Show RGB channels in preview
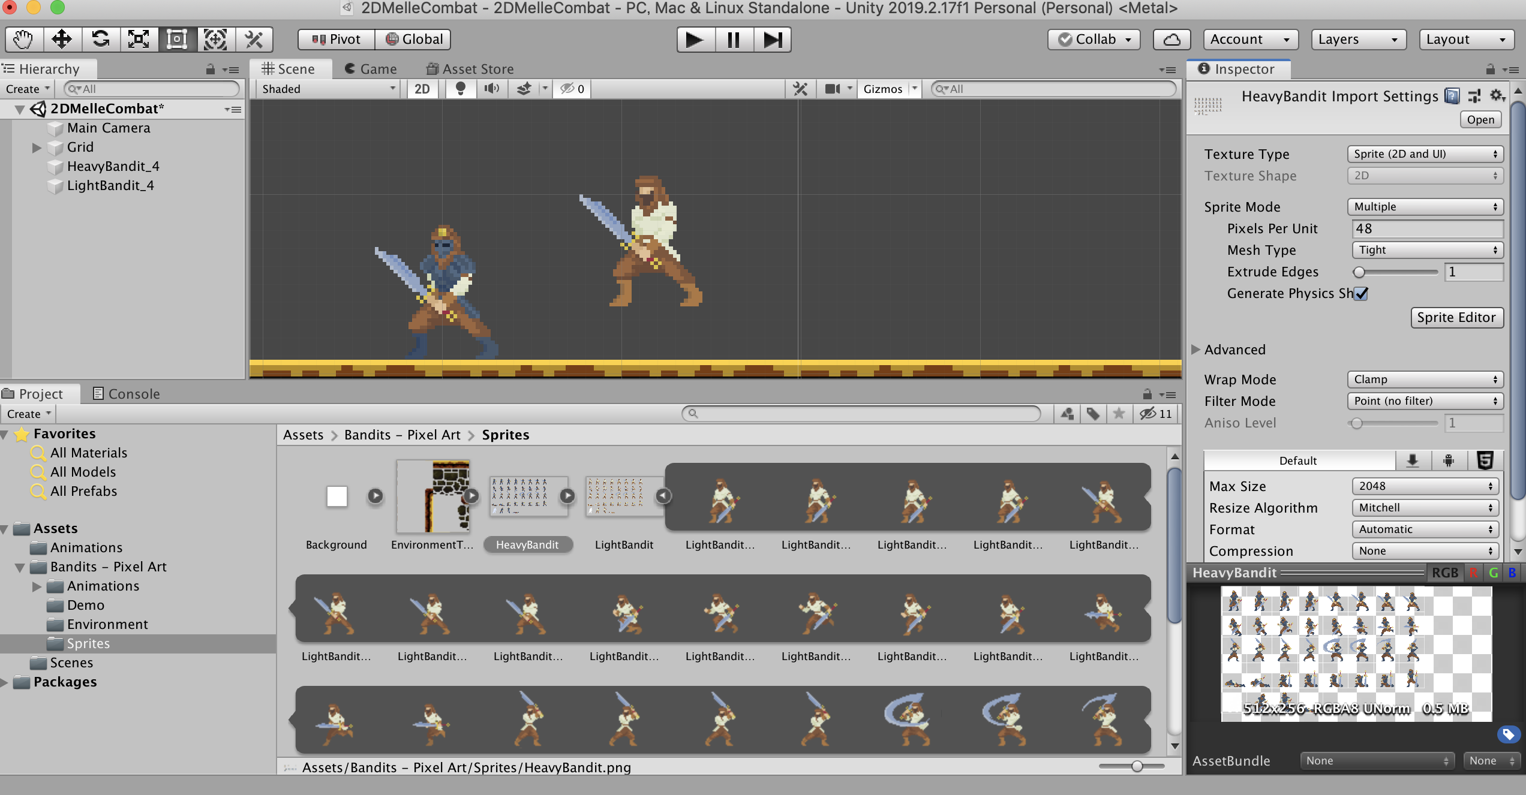This screenshot has width=1526, height=795. 1444,573
